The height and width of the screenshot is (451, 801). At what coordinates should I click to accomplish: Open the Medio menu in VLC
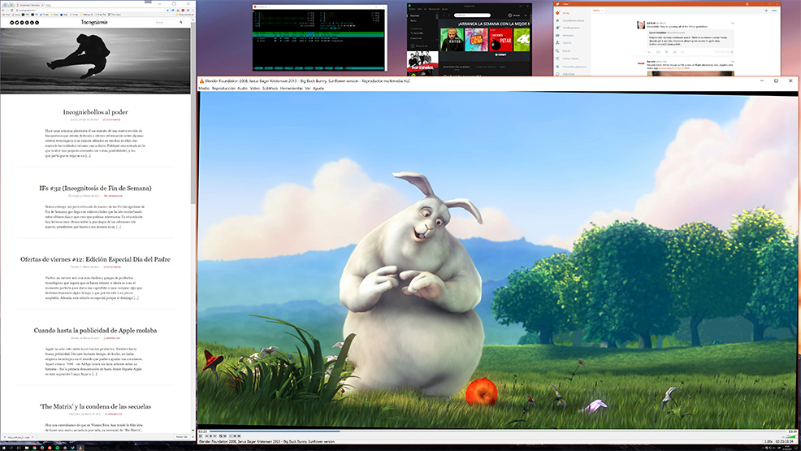click(x=204, y=88)
